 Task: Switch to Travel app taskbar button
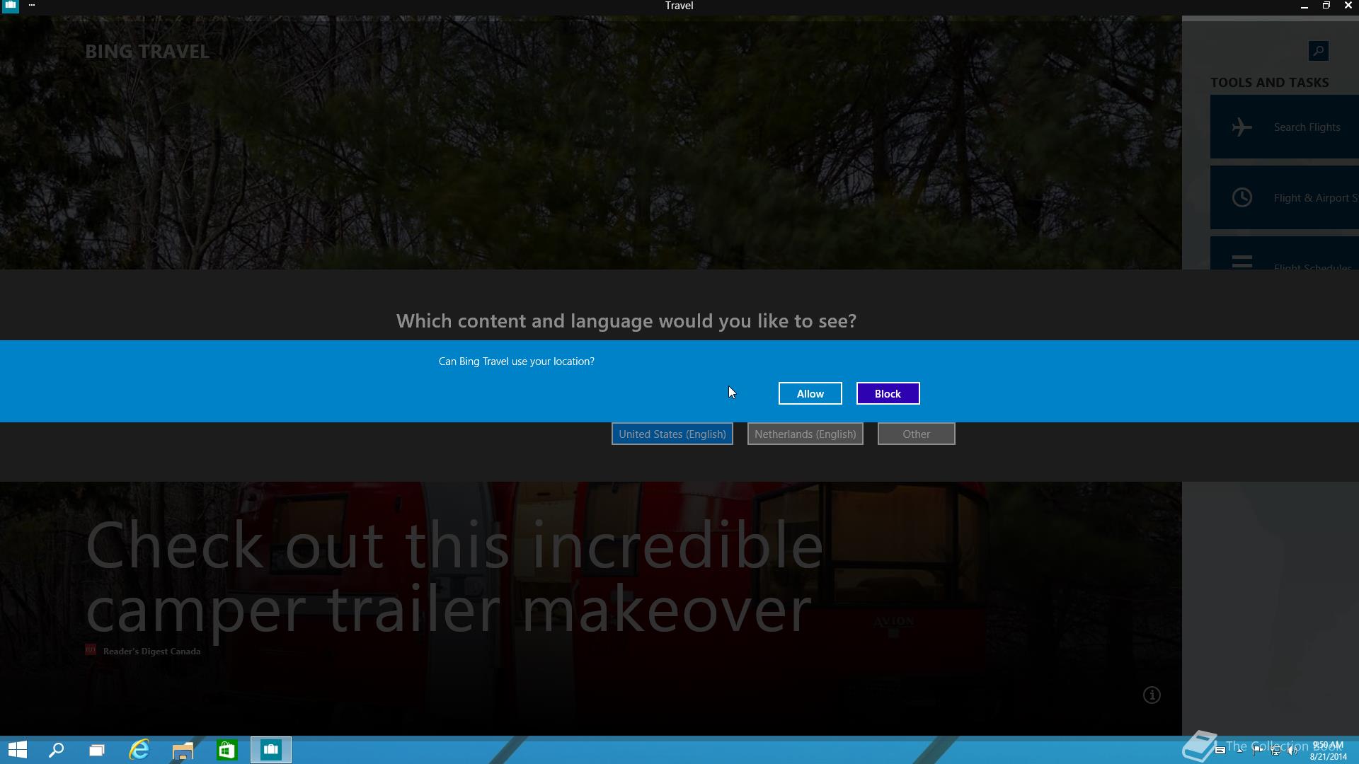(x=270, y=750)
